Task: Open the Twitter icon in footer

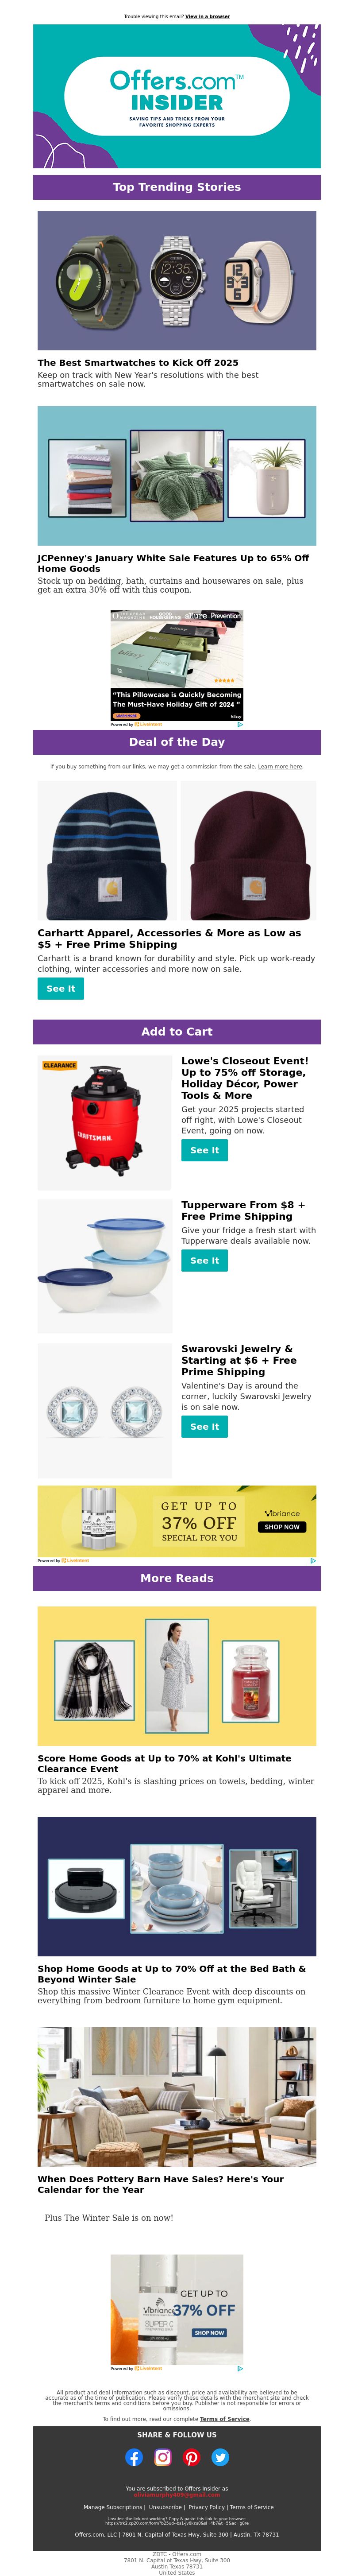Action: coord(220,2457)
